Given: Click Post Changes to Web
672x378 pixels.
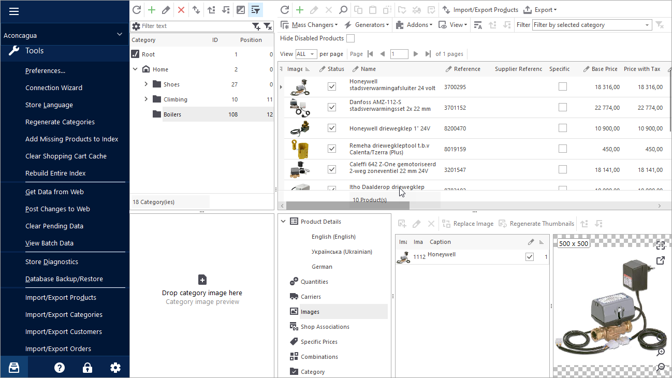Looking at the screenshot, I should point(57,209).
